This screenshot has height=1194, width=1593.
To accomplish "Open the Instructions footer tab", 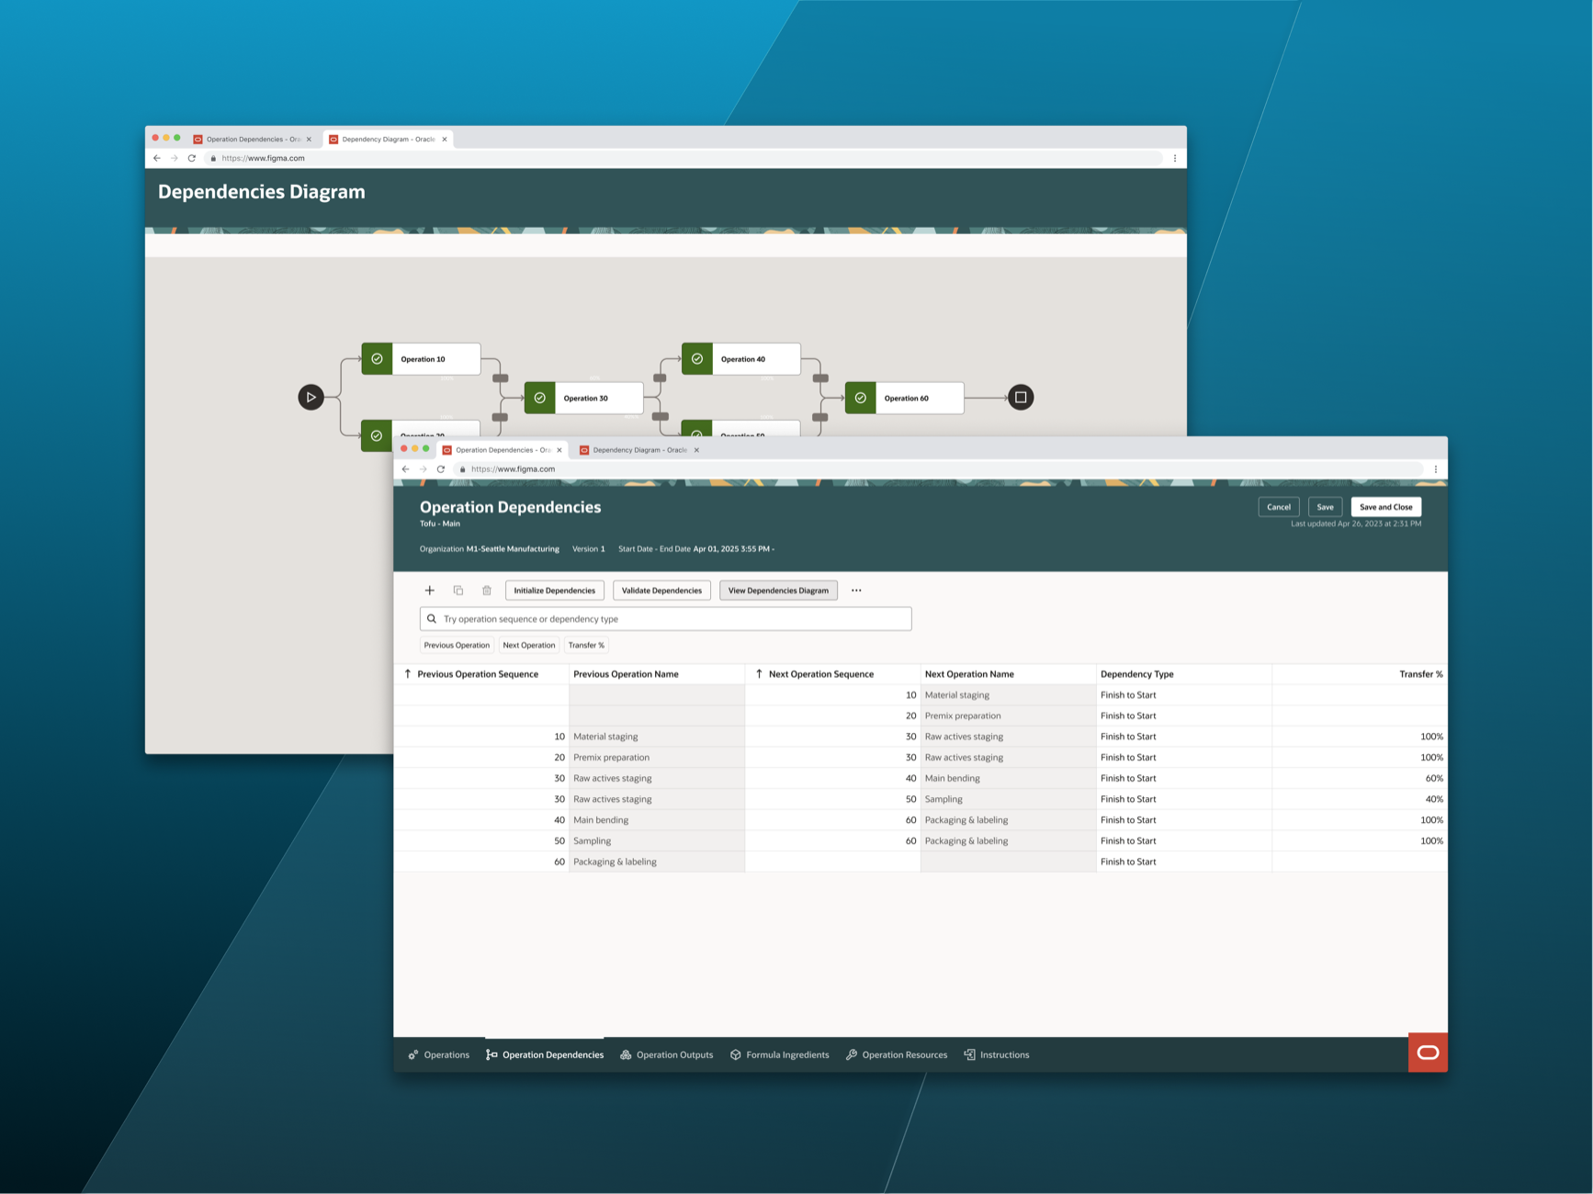I will (x=997, y=1055).
